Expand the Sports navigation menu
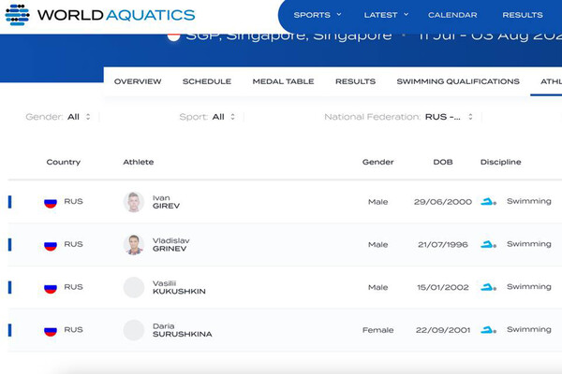The height and width of the screenshot is (374, 562). point(318,15)
